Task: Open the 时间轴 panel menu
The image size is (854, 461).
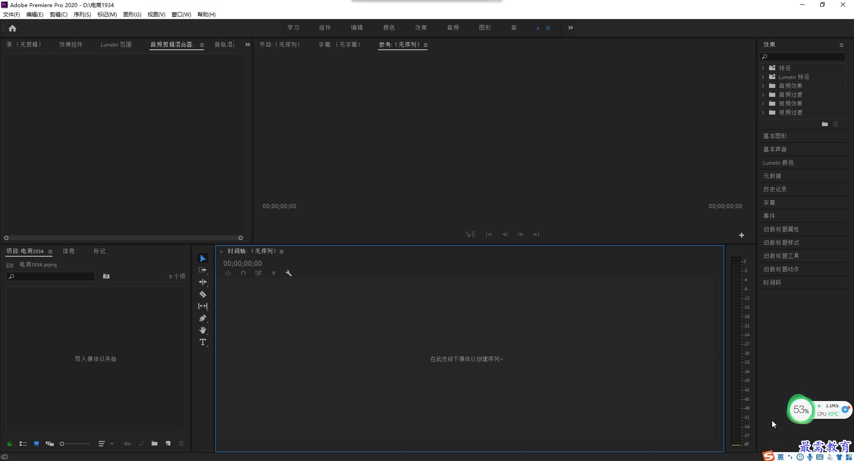Action: tap(282, 251)
